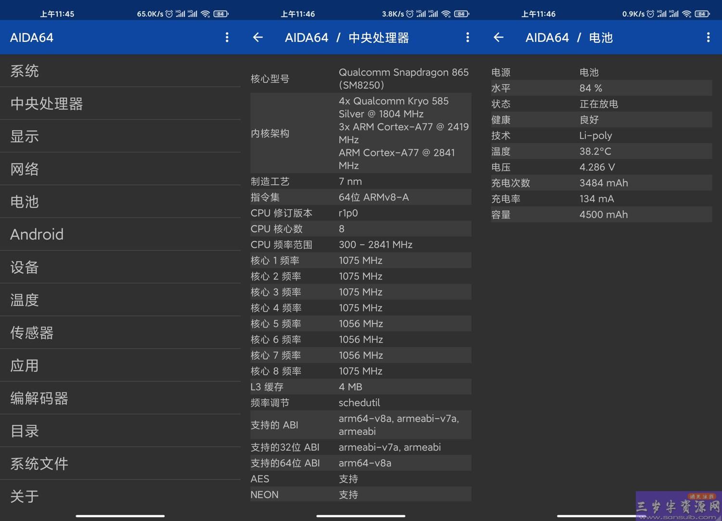This screenshot has height=521, width=722.
Task: Open overflow menu on the 电池 screen
Action: point(708,38)
